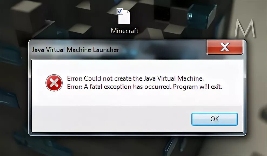Click the Minecraft label under the desktop icon
This screenshot has width=267, height=156.
click(x=125, y=31)
